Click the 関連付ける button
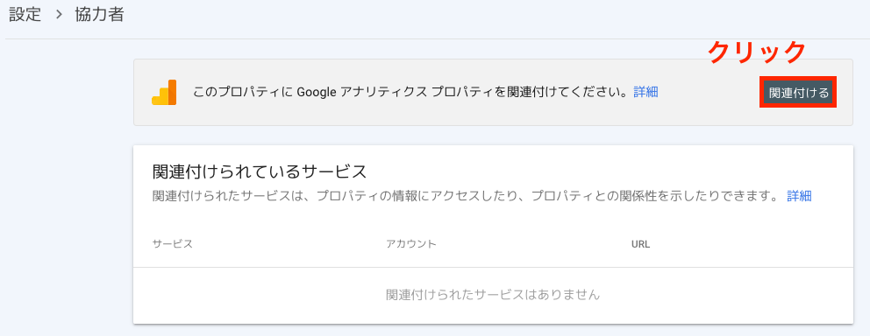The image size is (870, 336). click(798, 93)
